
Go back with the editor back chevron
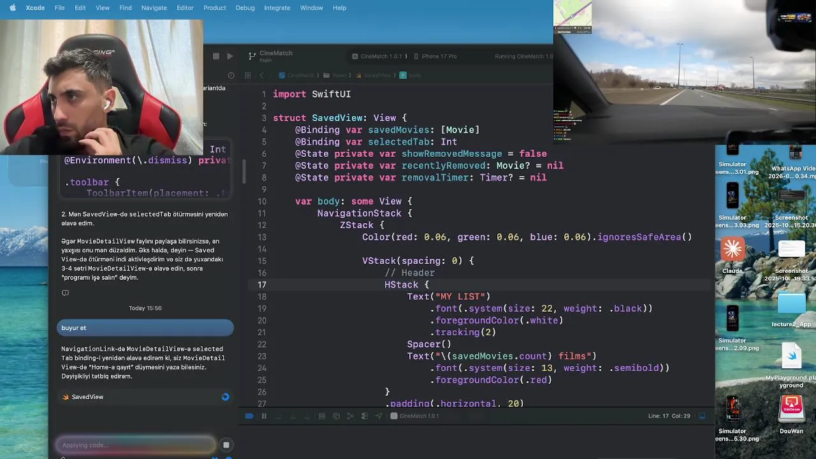[x=261, y=75]
